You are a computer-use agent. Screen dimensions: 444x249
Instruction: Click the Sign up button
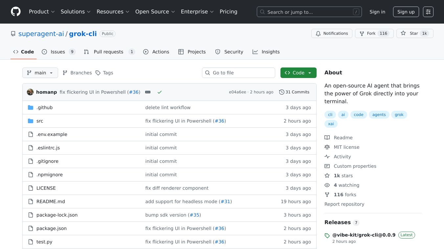[x=406, y=12]
